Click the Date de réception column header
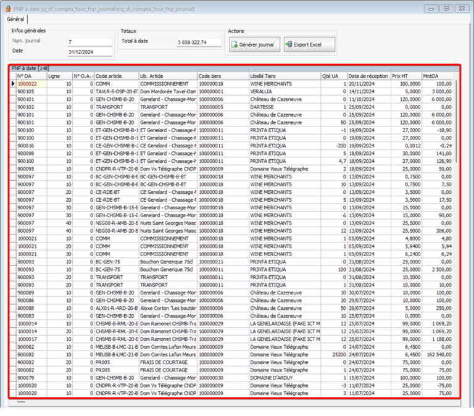The image size is (474, 416). [x=368, y=76]
